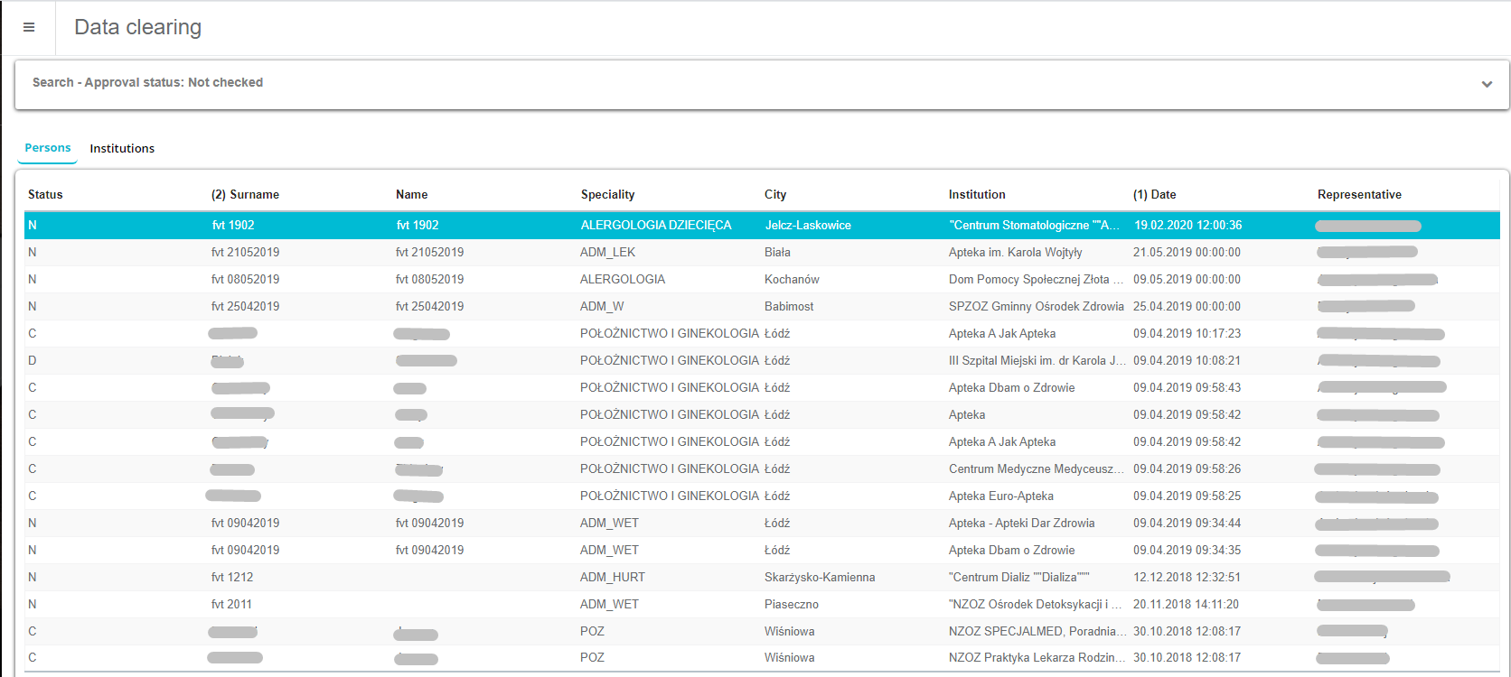This screenshot has width=1511, height=677.
Task: Open the hamburger navigation menu
Action: point(29,28)
